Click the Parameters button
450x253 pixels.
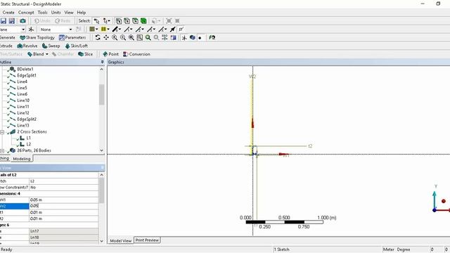click(x=72, y=37)
